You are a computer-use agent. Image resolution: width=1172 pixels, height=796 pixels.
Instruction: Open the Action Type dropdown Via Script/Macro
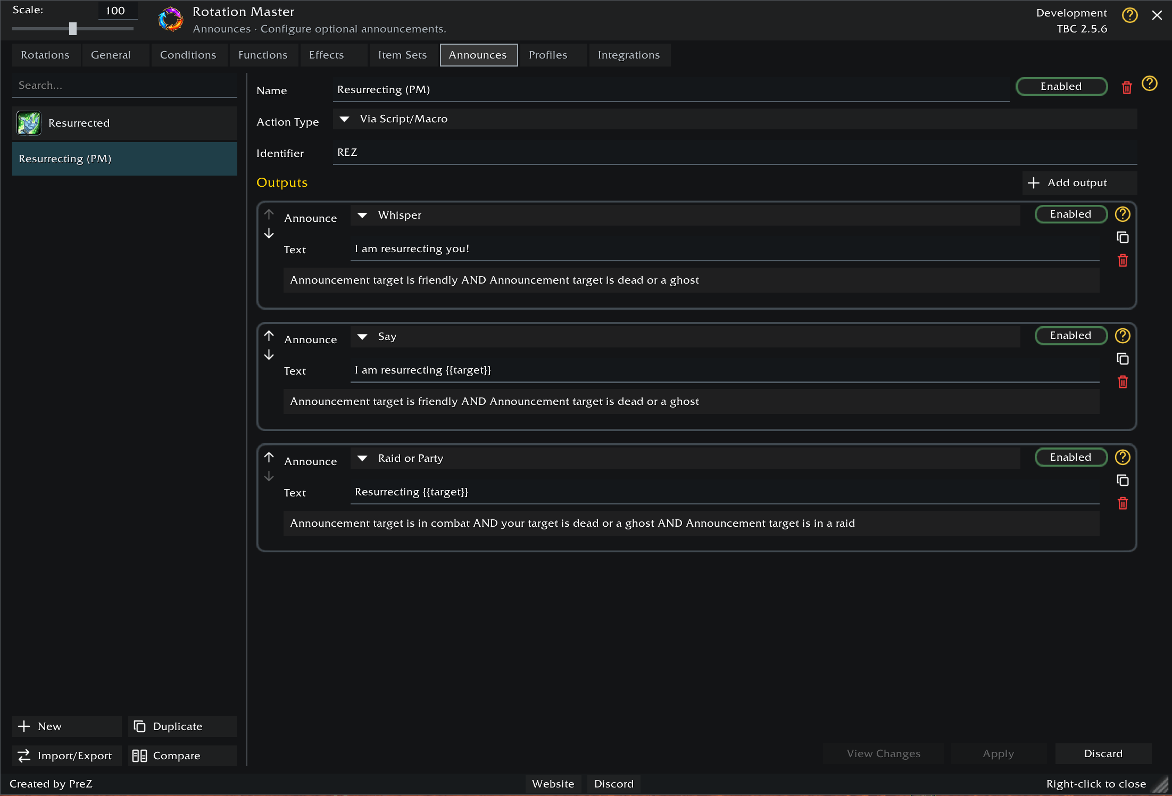[735, 119]
